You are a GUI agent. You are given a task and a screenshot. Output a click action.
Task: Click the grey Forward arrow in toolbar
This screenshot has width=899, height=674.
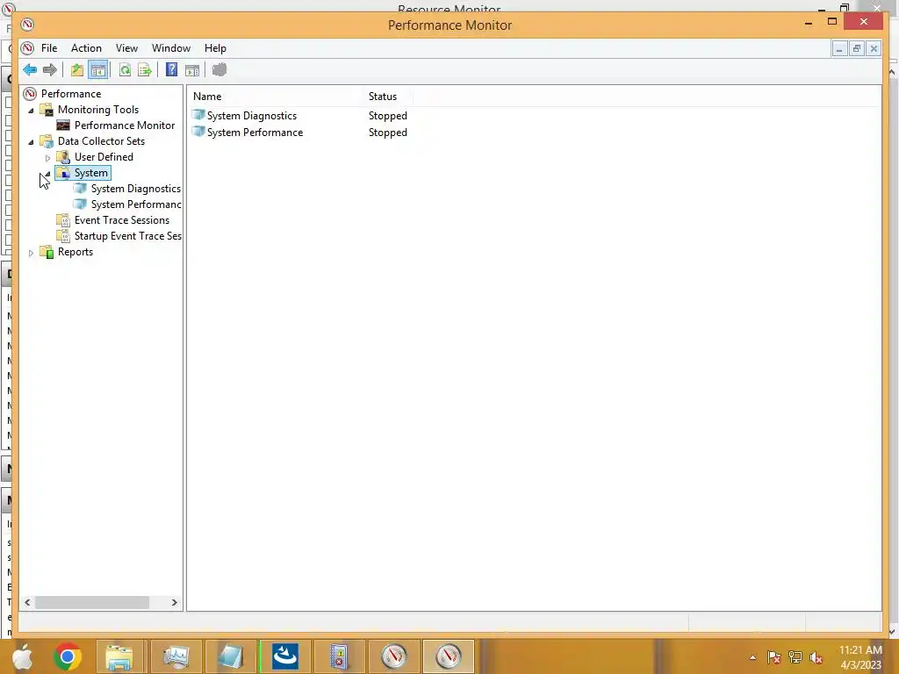point(50,70)
